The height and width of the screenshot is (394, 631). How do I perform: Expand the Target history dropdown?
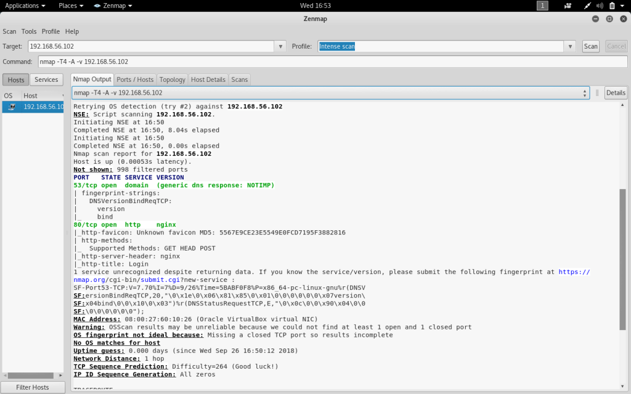(x=280, y=46)
